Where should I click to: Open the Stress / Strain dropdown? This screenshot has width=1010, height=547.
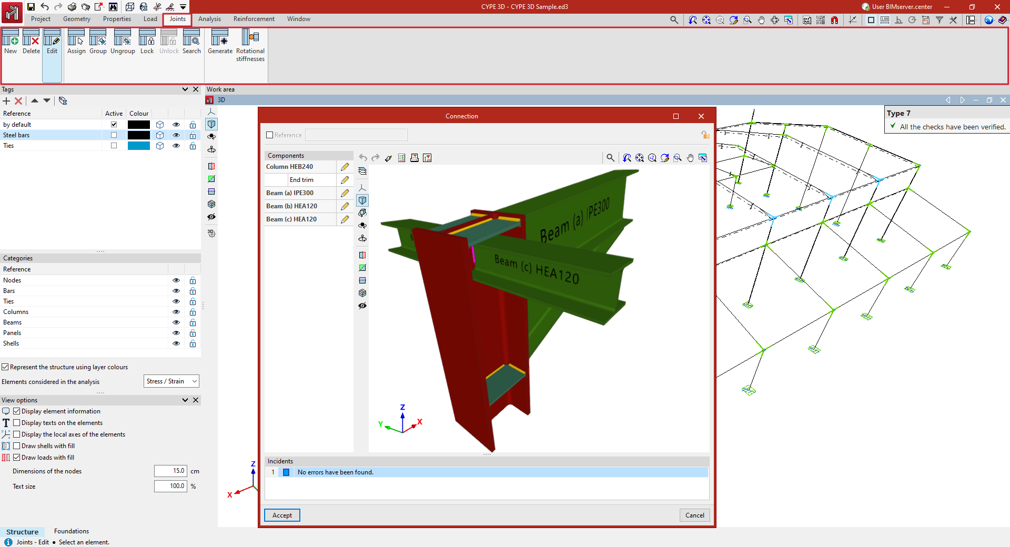point(171,381)
